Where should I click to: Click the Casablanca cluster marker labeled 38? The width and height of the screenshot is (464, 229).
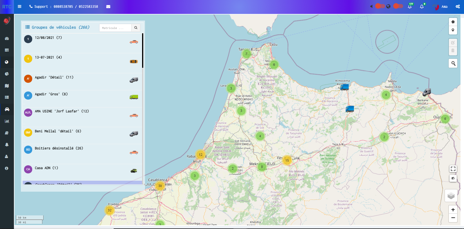(x=160, y=186)
